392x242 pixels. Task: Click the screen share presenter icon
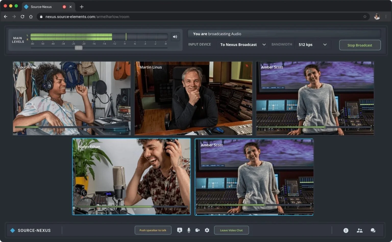[180, 230]
